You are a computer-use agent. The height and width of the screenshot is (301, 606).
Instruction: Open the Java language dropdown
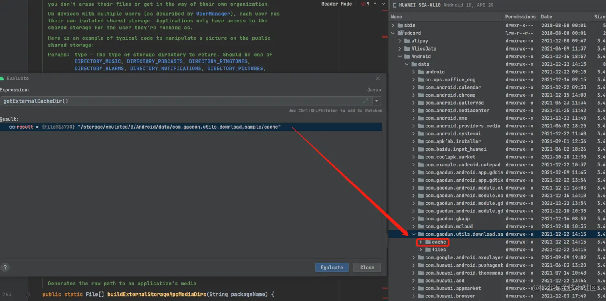coord(374,90)
